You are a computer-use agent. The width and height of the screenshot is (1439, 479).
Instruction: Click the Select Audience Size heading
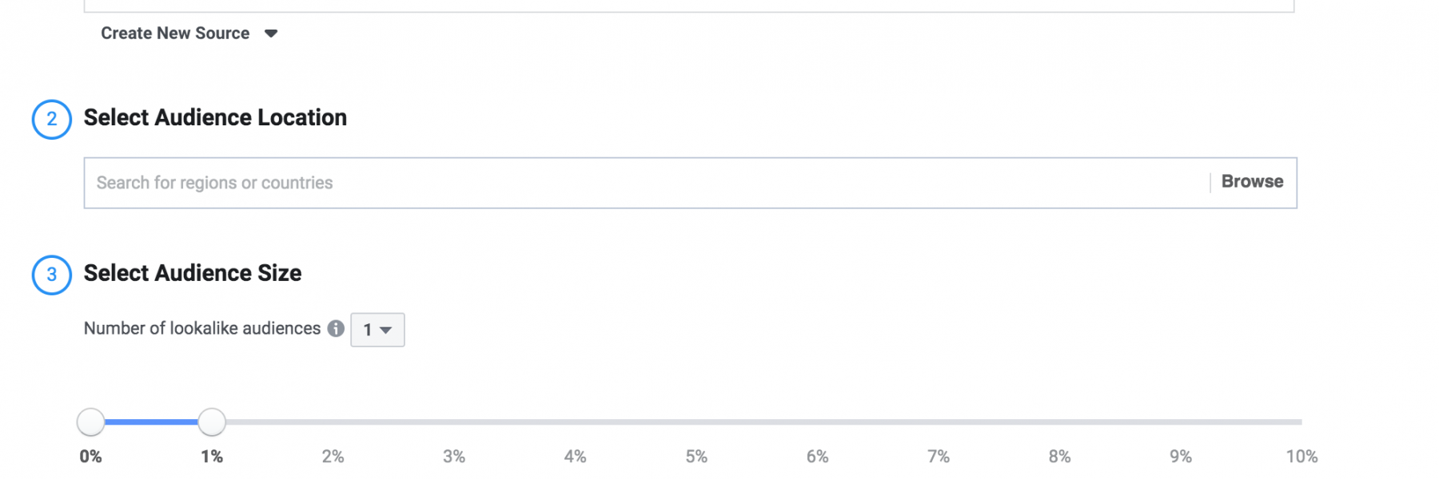pyautogui.click(x=193, y=273)
